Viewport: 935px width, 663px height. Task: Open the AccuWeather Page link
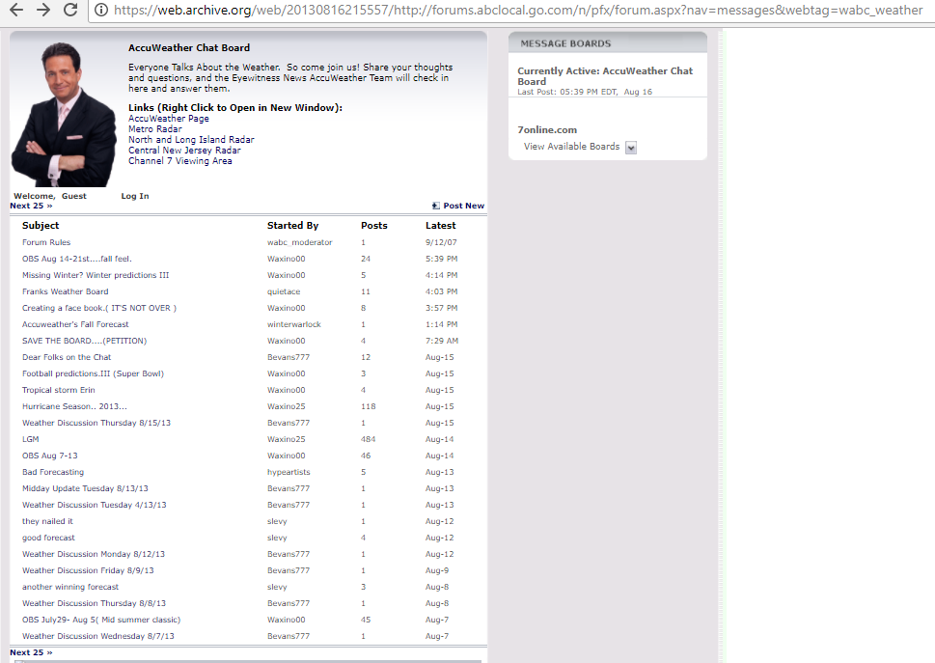(169, 119)
